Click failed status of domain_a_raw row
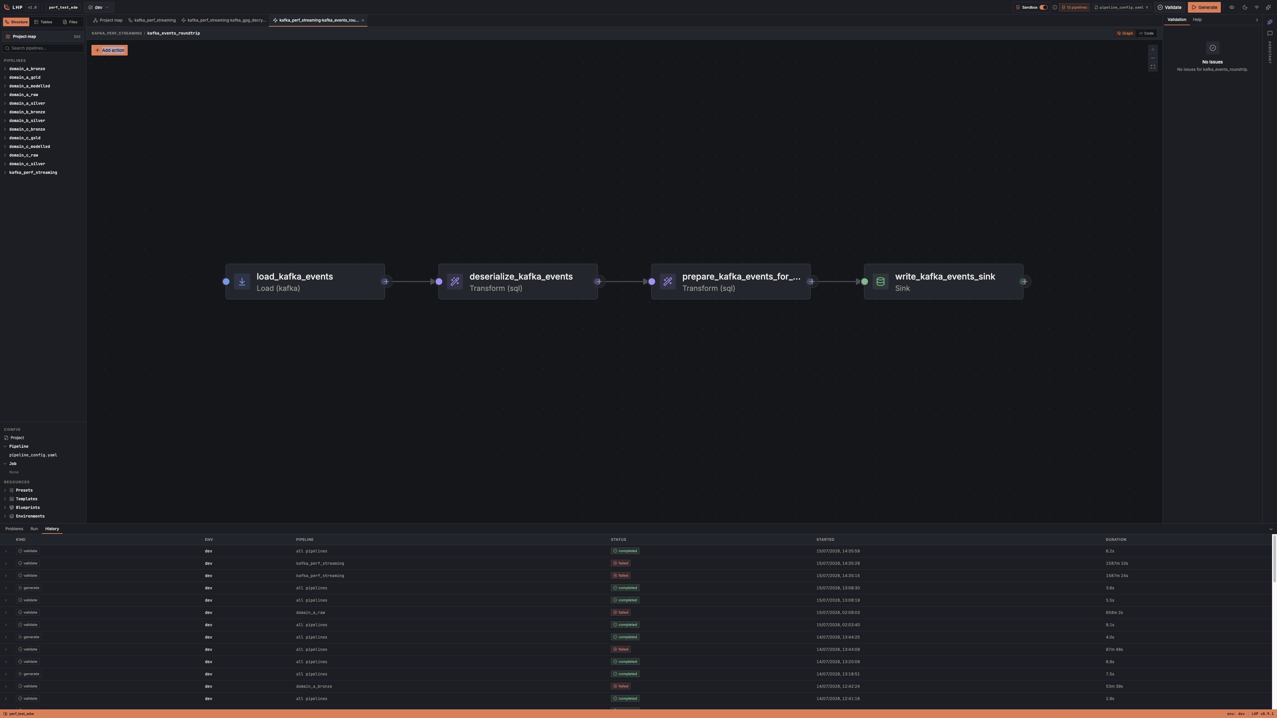1277x718 pixels. pos(621,612)
